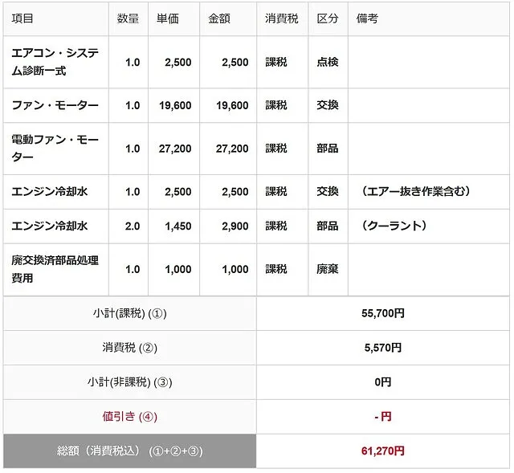Click the 単価 column header
Viewport: 514px width, 473px height.
point(168,18)
